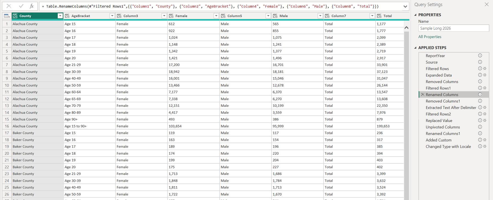The image size is (493, 200).
Task: Click the Filtered Rows1 step
Action: pyautogui.click(x=438, y=88)
